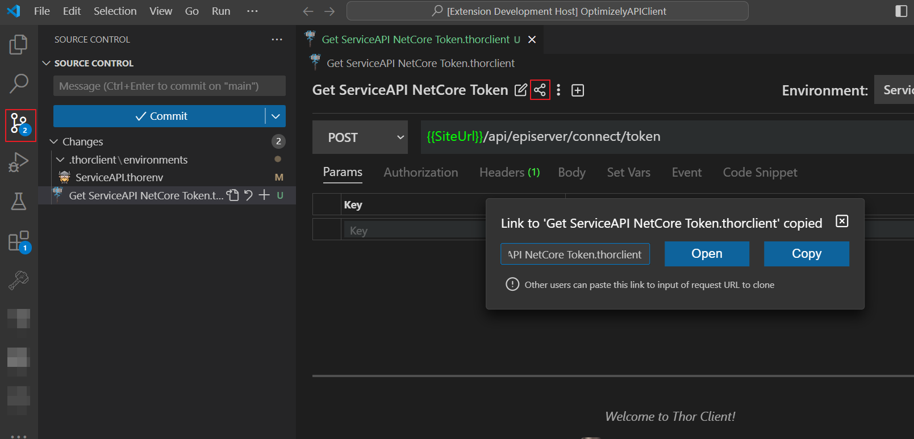The width and height of the screenshot is (914, 439).
Task: Discard changes on Get ServiceAPI NetCore Token file
Action: click(x=248, y=195)
